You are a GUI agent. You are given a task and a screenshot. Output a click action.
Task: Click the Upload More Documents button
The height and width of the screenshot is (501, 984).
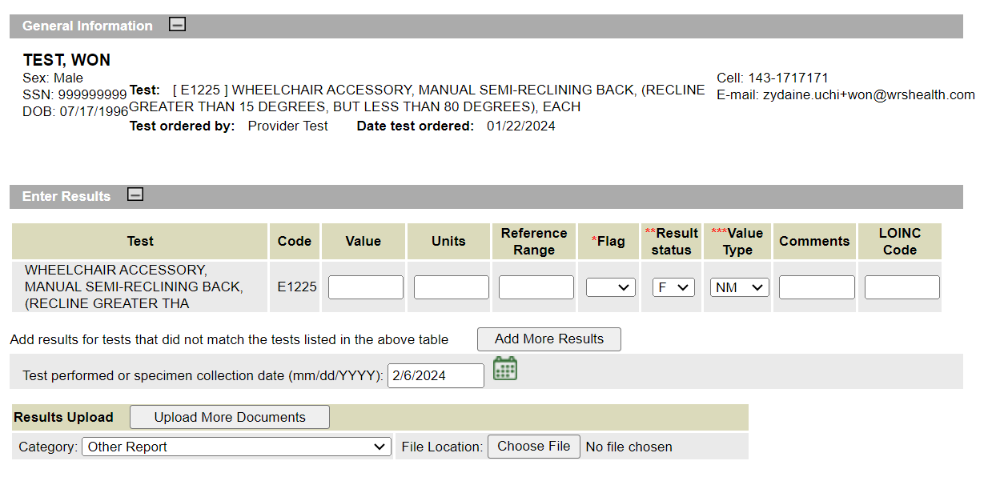[230, 417]
